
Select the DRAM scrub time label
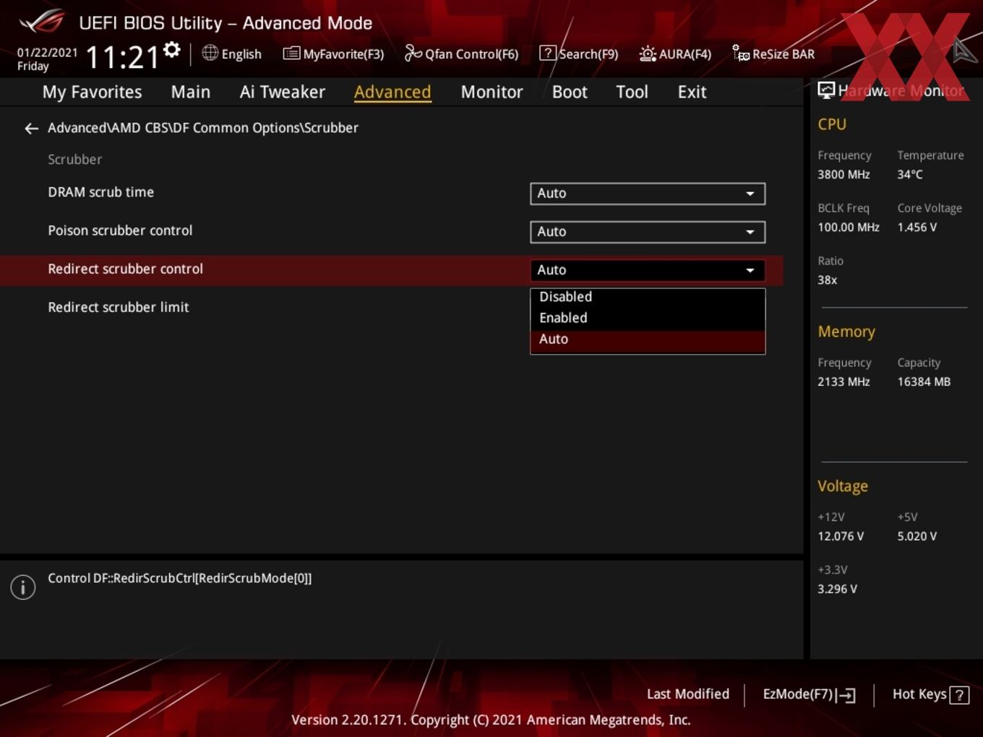click(x=100, y=192)
